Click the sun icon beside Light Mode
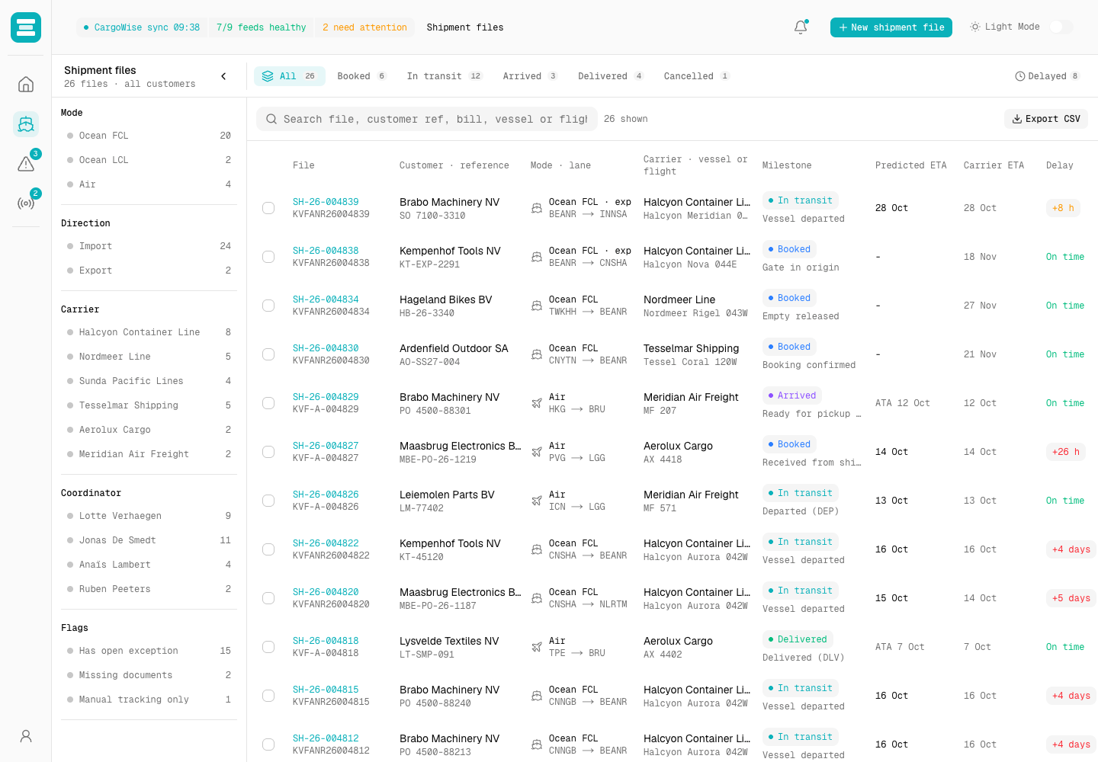This screenshot has width=1098, height=762. 975,27
